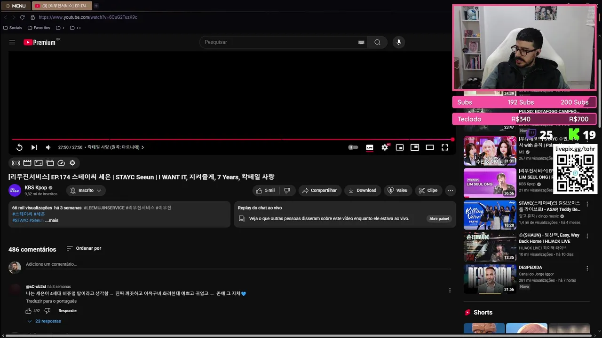
Task: Click the Valeu button
Action: [397, 191]
